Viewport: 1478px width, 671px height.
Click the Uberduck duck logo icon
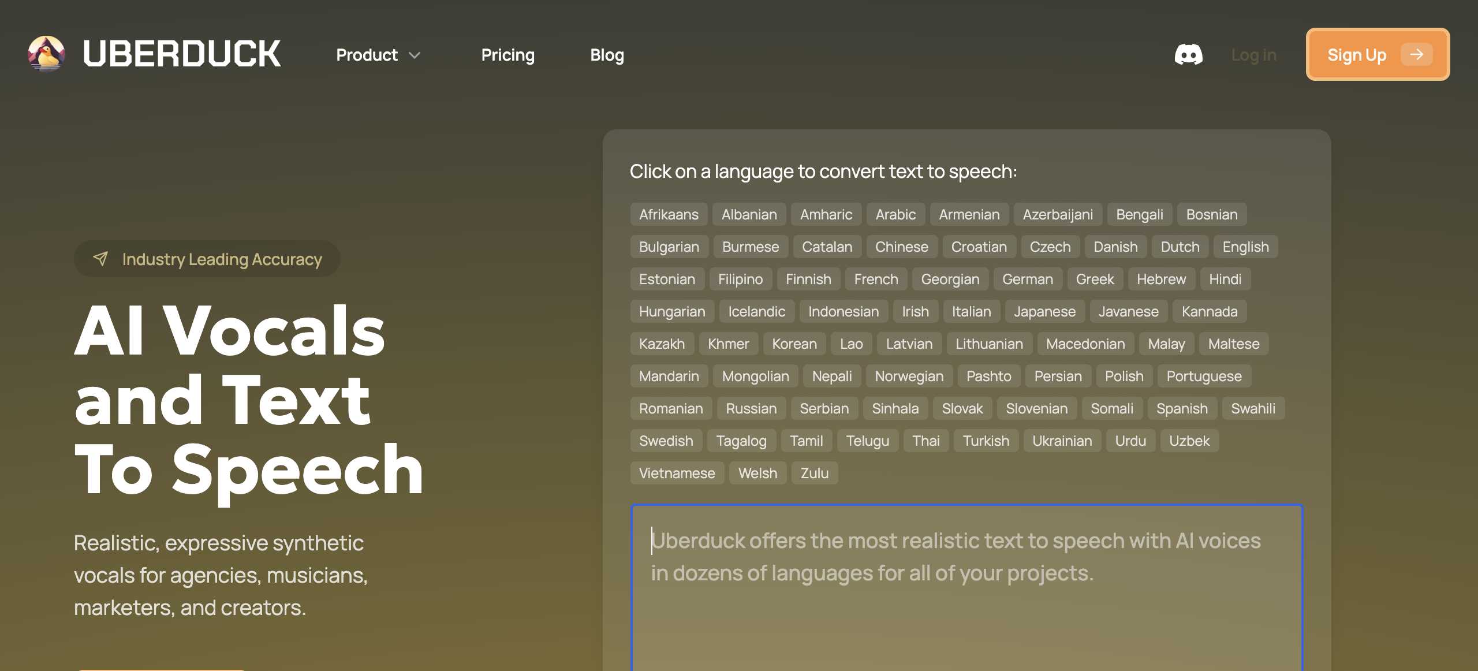(47, 54)
